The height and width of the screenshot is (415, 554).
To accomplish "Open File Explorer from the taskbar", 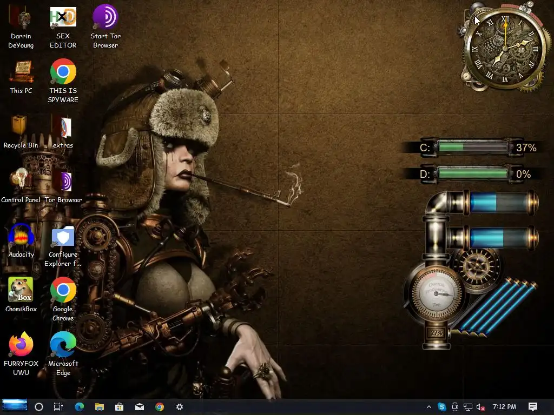I will click(x=100, y=407).
